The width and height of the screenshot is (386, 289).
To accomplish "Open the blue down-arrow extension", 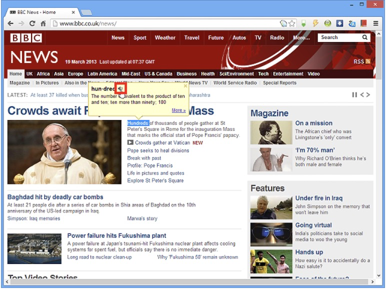I will tap(339, 23).
